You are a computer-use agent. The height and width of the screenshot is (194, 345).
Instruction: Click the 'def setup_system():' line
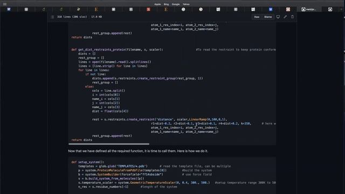point(87,162)
